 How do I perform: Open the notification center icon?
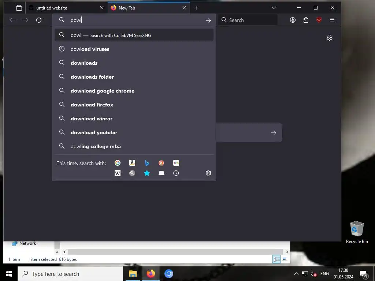coord(364,274)
